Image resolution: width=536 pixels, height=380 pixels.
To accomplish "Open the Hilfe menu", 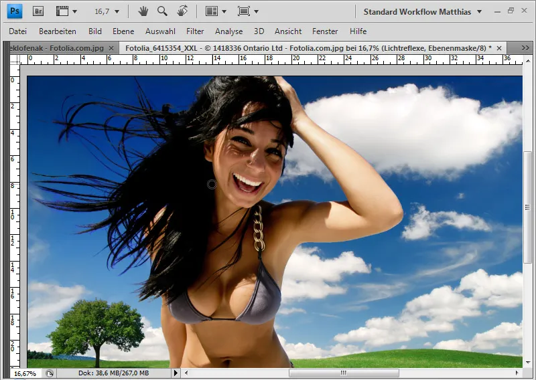I will coord(358,31).
